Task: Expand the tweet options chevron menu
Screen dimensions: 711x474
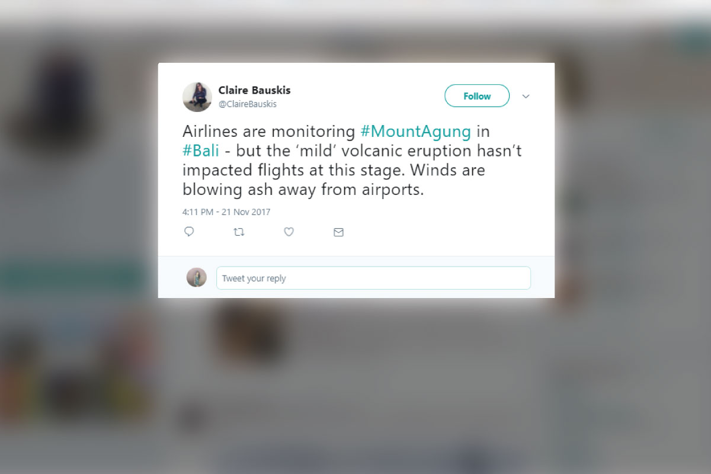Action: pos(526,96)
